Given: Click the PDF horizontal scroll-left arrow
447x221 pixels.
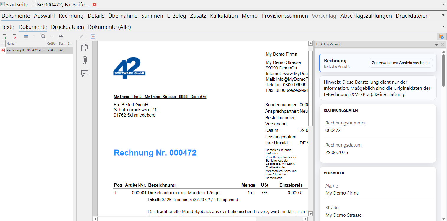Looking at the screenshot, I should [x=95, y=219].
